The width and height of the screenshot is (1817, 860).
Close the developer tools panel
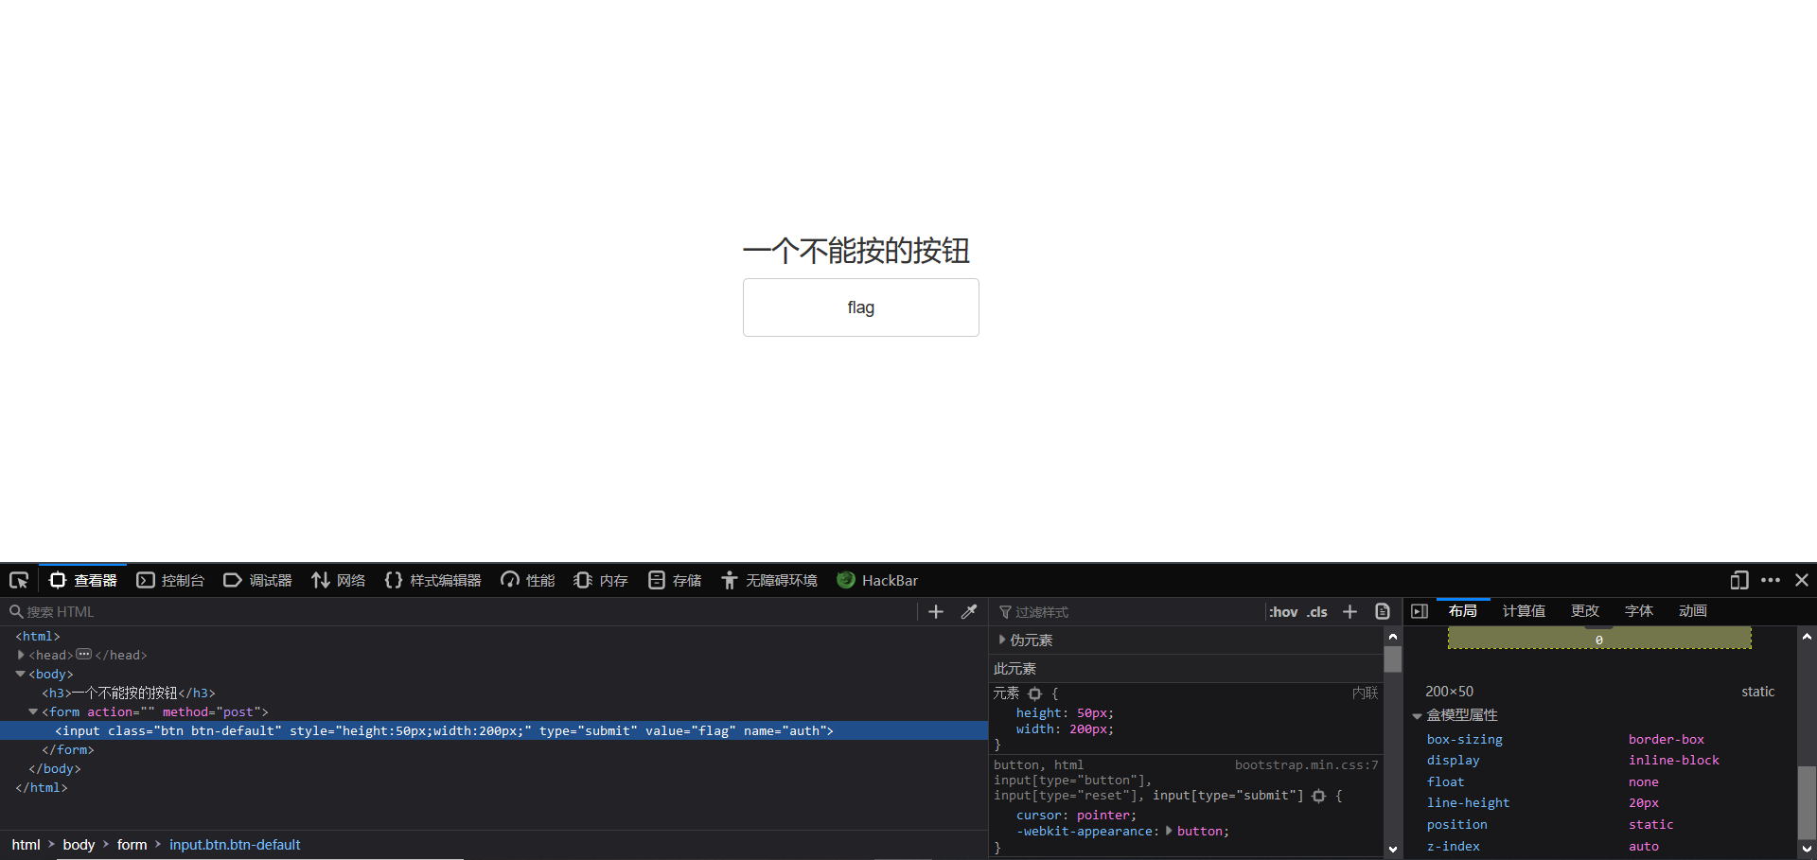coord(1802,580)
